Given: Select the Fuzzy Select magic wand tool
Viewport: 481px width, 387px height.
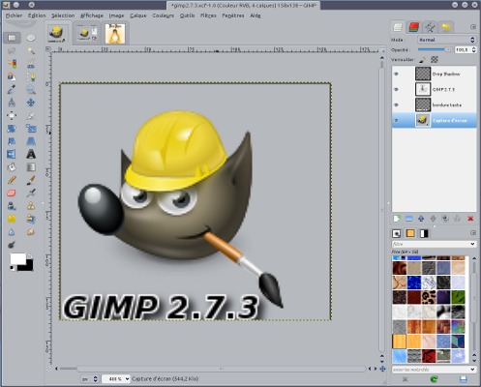Looking at the screenshot, I should point(31,51).
